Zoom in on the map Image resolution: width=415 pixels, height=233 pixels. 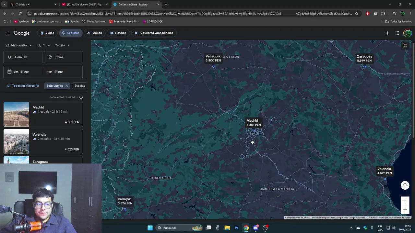pos(405,201)
